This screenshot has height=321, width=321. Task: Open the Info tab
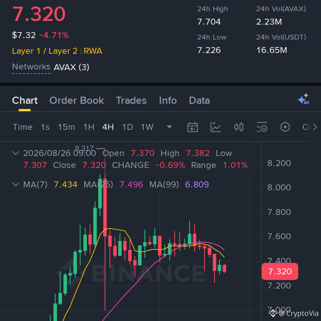tap(168, 100)
